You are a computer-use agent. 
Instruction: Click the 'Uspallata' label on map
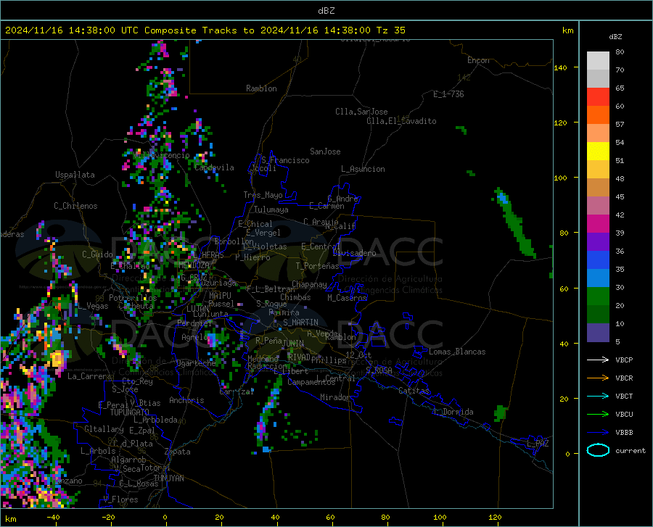(75, 175)
